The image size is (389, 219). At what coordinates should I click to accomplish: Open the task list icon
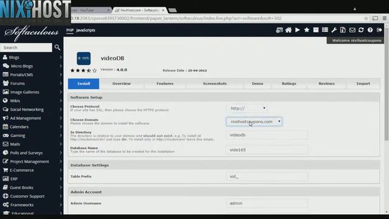pyautogui.click(x=325, y=30)
